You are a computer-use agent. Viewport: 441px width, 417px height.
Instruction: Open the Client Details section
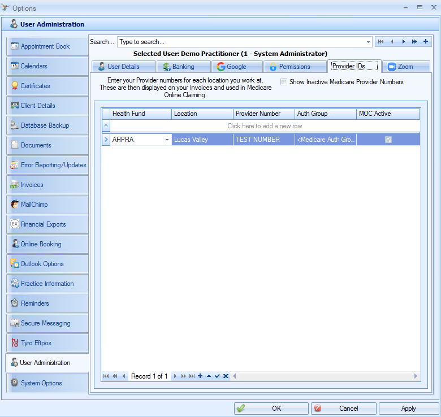coord(47,106)
